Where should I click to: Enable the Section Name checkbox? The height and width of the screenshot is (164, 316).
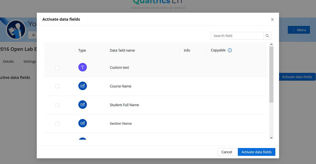click(x=57, y=124)
